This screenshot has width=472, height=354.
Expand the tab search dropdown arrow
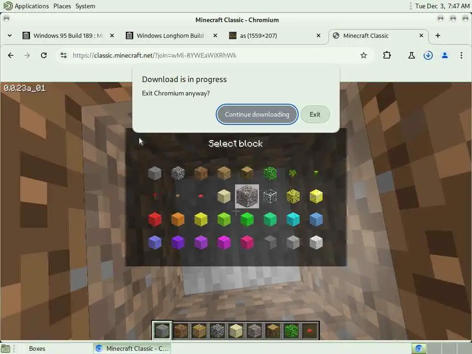(10, 35)
